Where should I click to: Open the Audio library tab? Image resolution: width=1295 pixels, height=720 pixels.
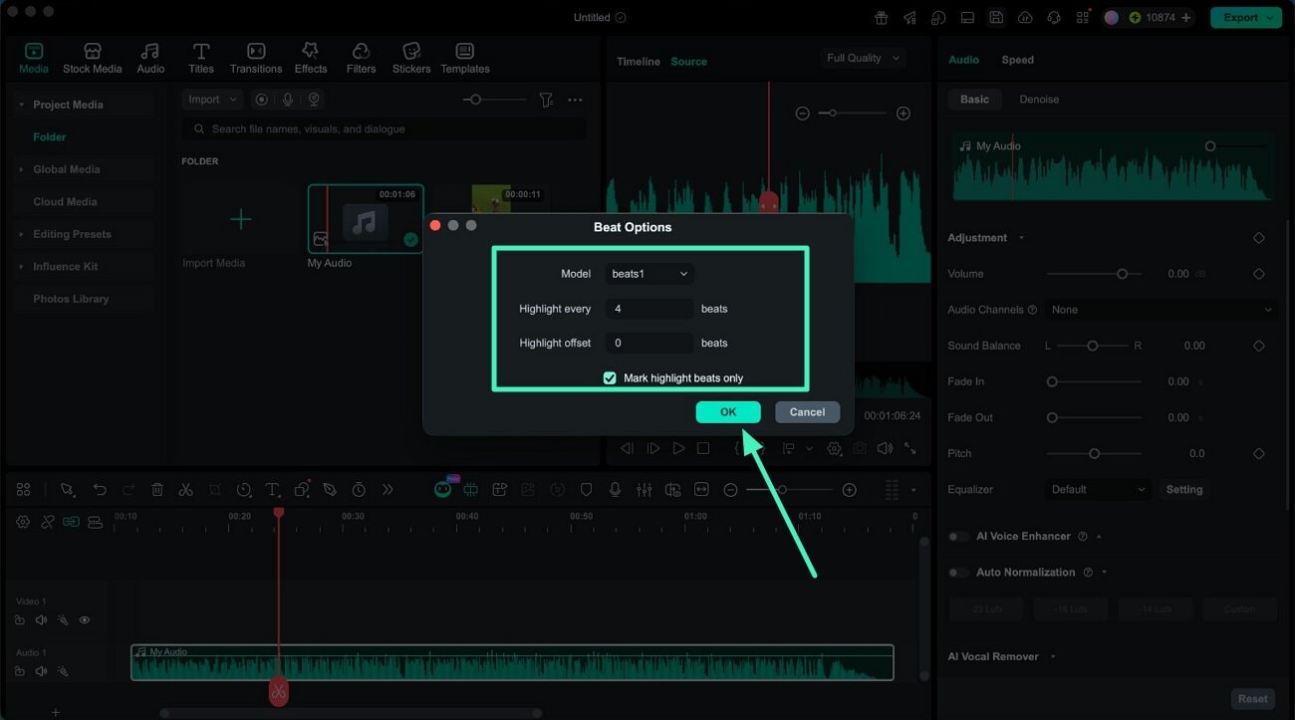click(150, 58)
